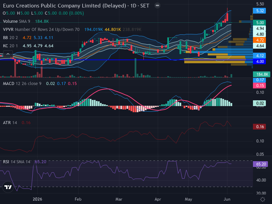Click the orange 4.72 BB basis label
The width and height of the screenshot is (272, 204).
pyautogui.click(x=259, y=40)
